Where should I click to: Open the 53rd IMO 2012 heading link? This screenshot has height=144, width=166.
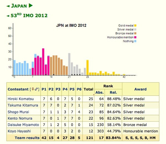29,15
